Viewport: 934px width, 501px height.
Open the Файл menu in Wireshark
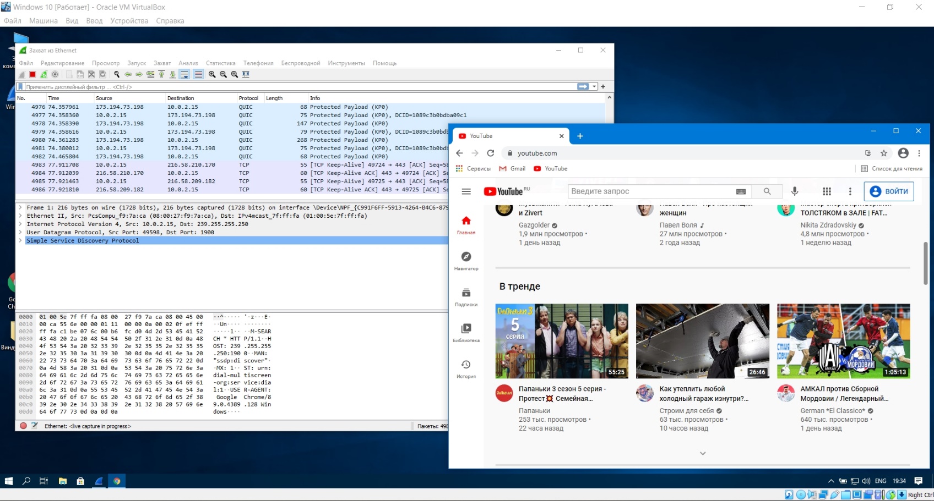[26, 63]
